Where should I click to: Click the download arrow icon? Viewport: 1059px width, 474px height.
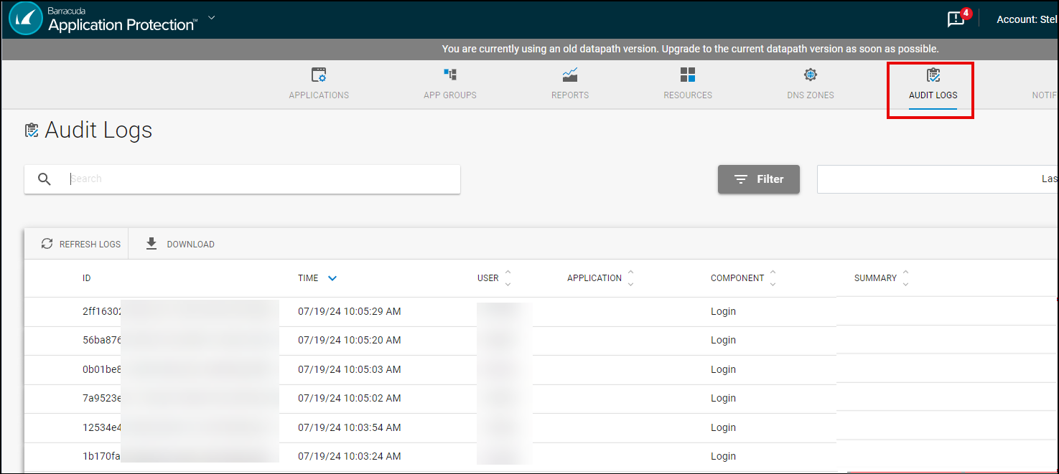(151, 244)
